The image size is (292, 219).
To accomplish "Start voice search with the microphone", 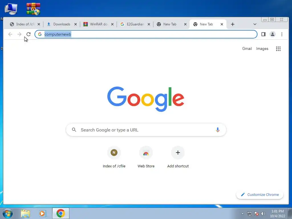I will (x=218, y=130).
